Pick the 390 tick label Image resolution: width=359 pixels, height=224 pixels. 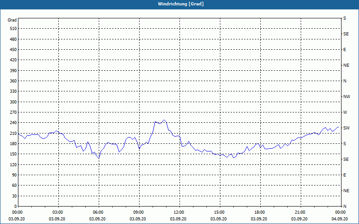13,71
